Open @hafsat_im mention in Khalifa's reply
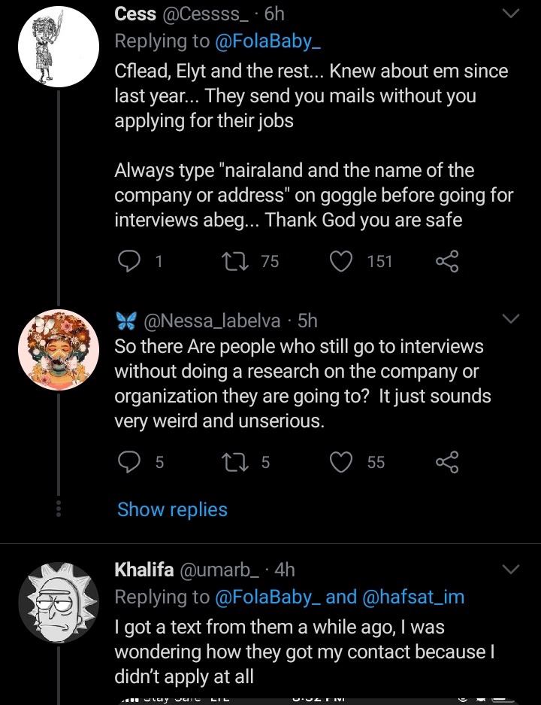The width and height of the screenshot is (541, 705). [413, 597]
